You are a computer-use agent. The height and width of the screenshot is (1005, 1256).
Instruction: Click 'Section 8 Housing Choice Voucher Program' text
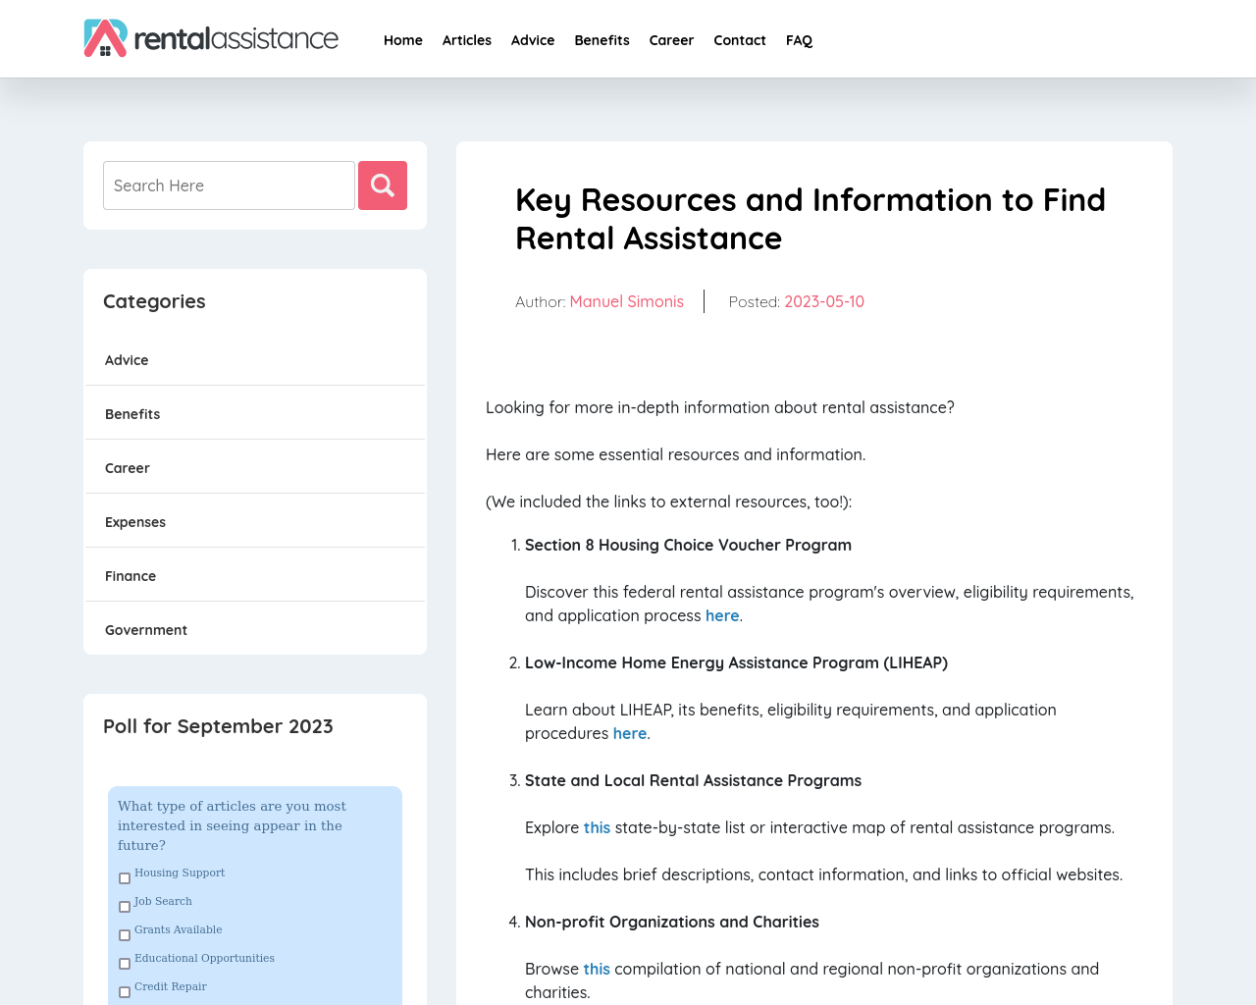(x=688, y=545)
